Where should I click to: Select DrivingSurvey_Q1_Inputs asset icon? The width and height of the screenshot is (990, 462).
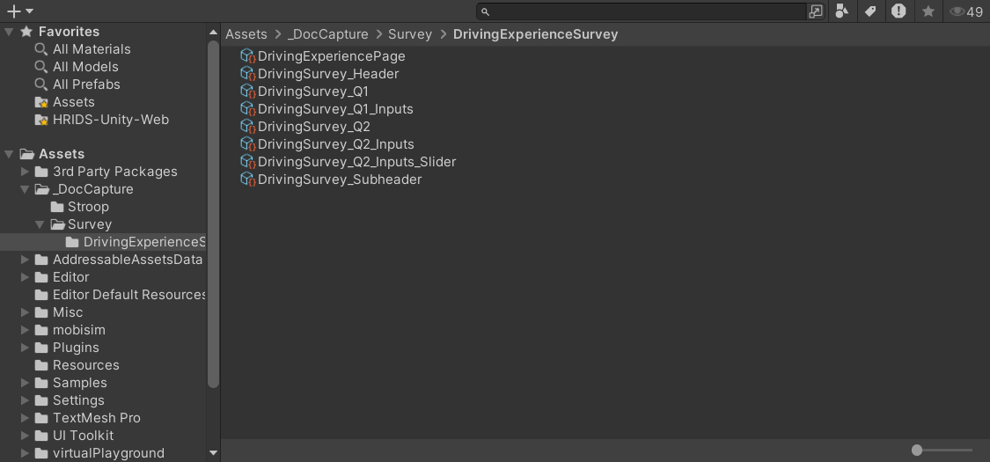click(x=248, y=110)
